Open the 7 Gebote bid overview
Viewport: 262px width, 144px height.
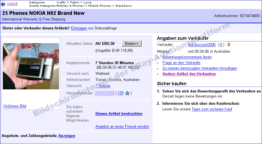[103, 86]
